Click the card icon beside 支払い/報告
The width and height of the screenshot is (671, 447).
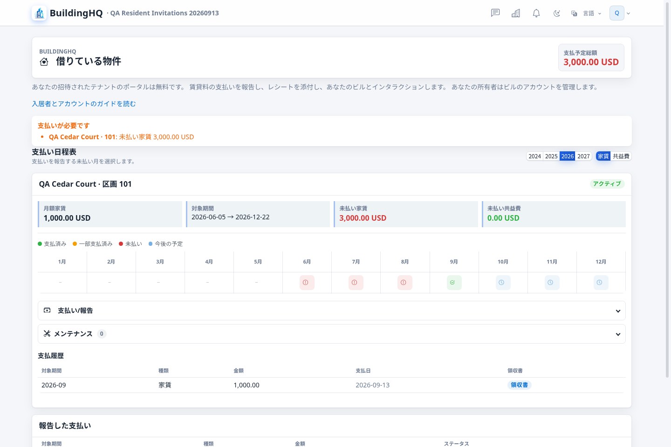(47, 310)
